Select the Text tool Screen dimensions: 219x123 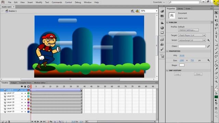pyautogui.click(x=216, y=37)
